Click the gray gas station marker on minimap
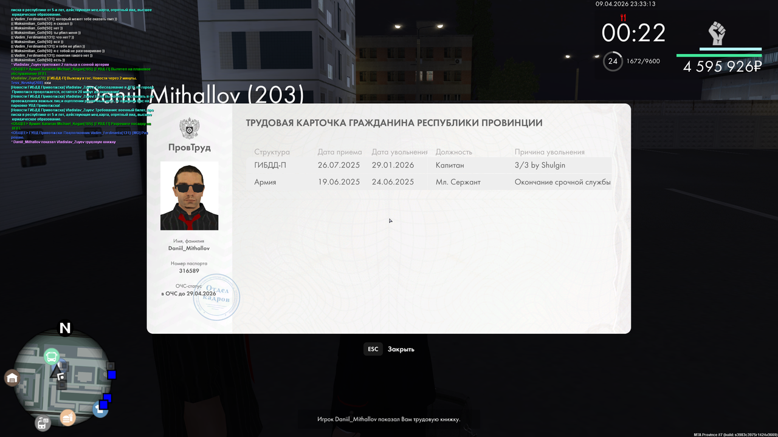This screenshot has width=778, height=437. [x=43, y=423]
